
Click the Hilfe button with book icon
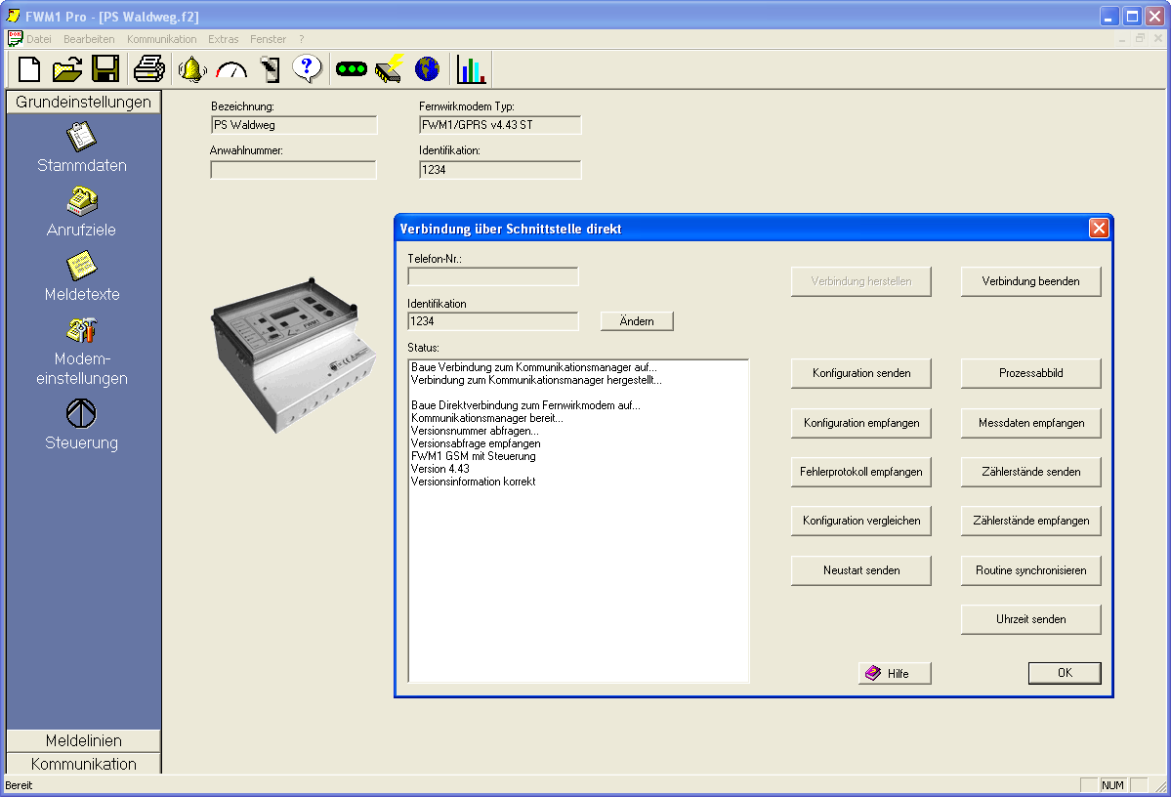(895, 673)
